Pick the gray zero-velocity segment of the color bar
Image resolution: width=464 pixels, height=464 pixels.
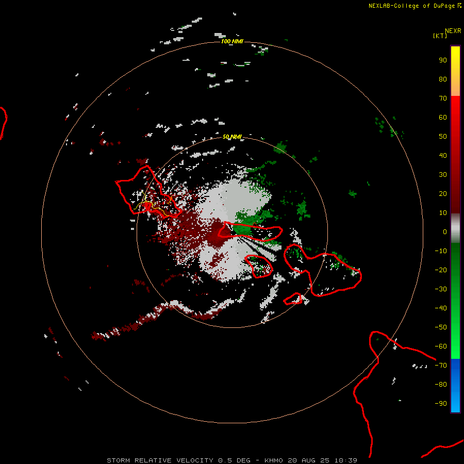(x=455, y=228)
